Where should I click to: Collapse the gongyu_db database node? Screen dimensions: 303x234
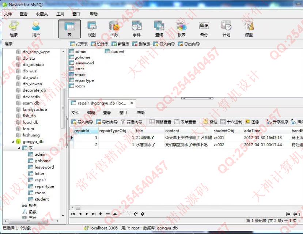point(13,141)
